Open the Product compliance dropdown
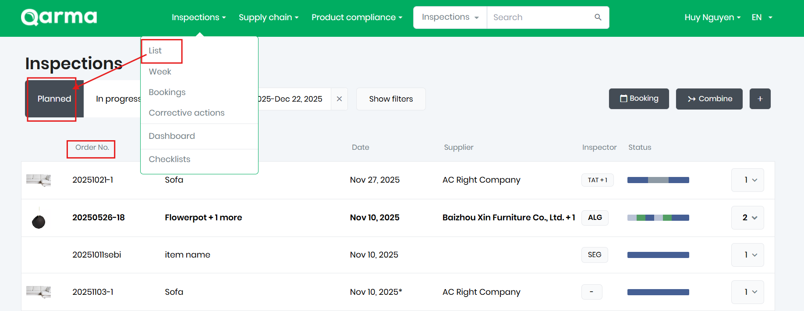This screenshot has height=311, width=804. (x=357, y=18)
